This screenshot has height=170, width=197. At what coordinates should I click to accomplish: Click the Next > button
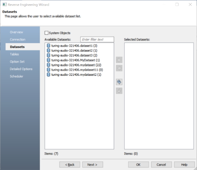[x=93, y=165]
